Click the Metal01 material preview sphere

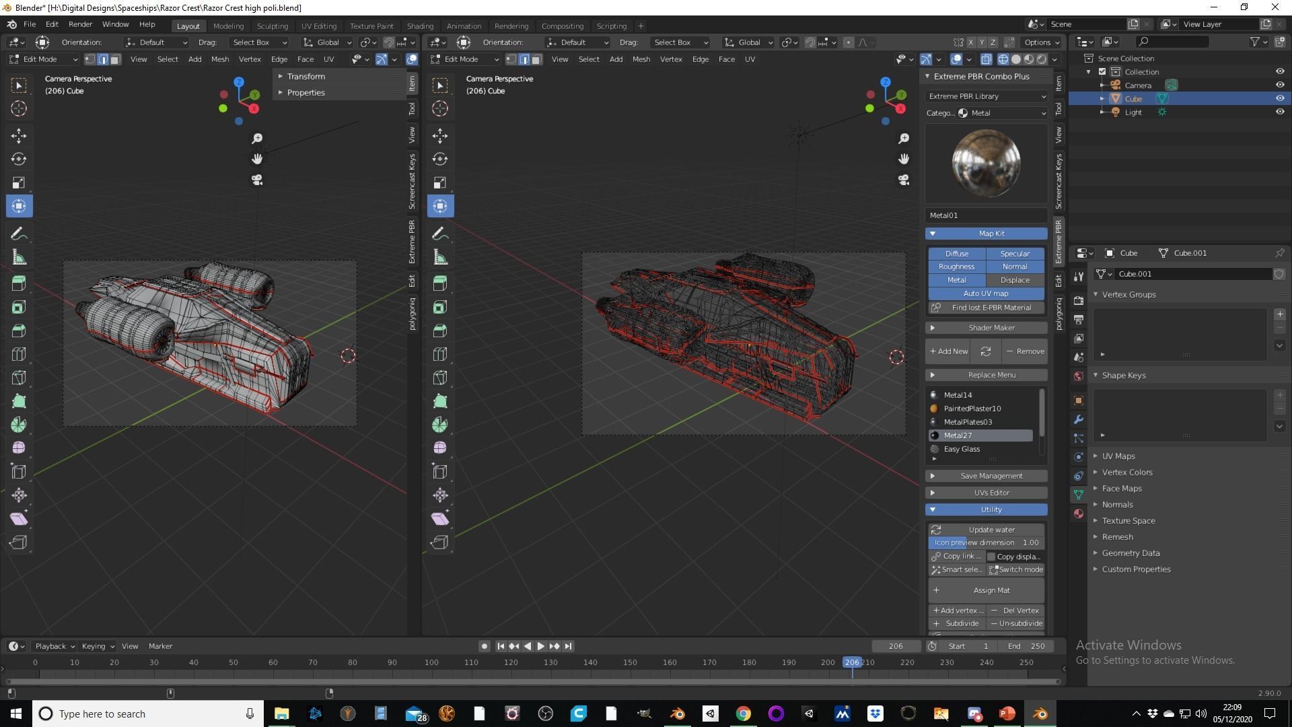click(986, 163)
